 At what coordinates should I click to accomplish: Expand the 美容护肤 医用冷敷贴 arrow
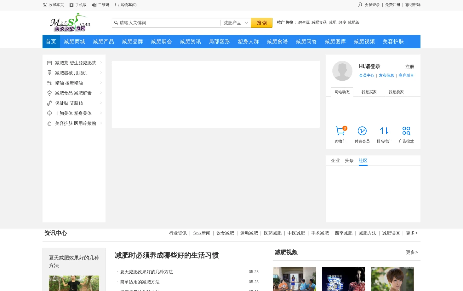click(101, 123)
